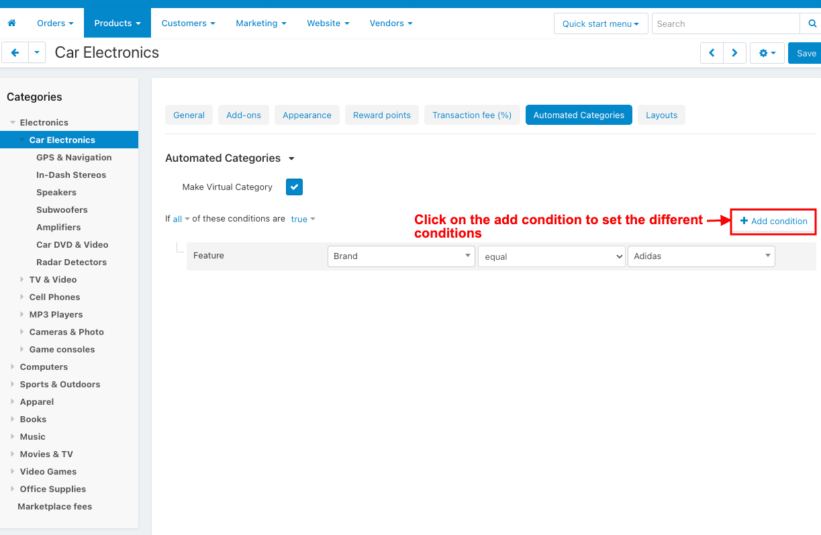Go to previous category using left chevron
The image size is (821, 535).
pyautogui.click(x=712, y=53)
